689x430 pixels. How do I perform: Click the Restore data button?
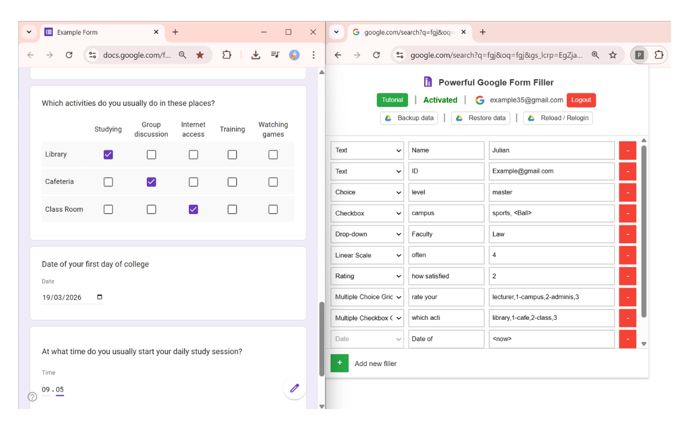click(x=481, y=118)
